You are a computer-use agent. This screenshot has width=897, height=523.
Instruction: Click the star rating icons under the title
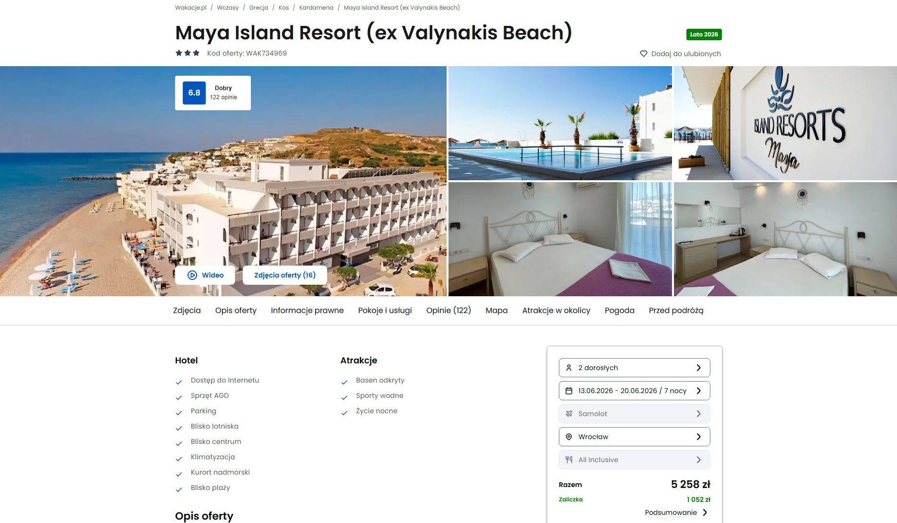click(x=188, y=53)
